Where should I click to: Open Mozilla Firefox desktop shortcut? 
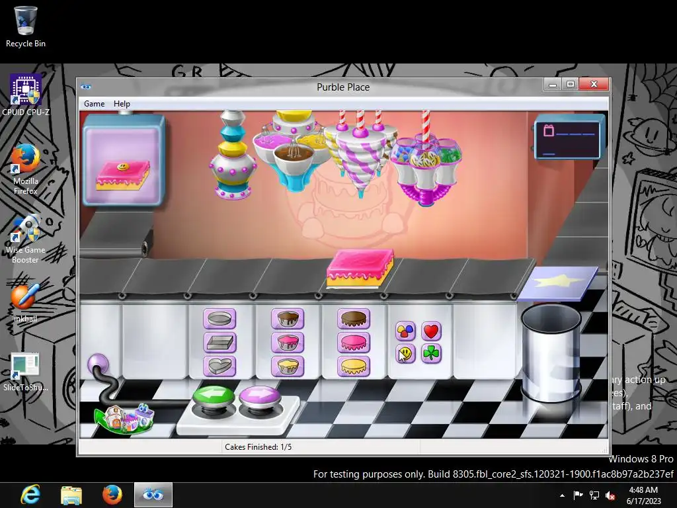pyautogui.click(x=26, y=169)
